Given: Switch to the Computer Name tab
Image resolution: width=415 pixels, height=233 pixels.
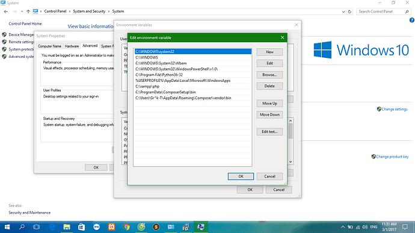Looking at the screenshot, I should point(49,46).
